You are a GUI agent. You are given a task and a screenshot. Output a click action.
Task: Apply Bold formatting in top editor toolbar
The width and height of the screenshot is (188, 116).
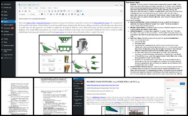click(19, 11)
